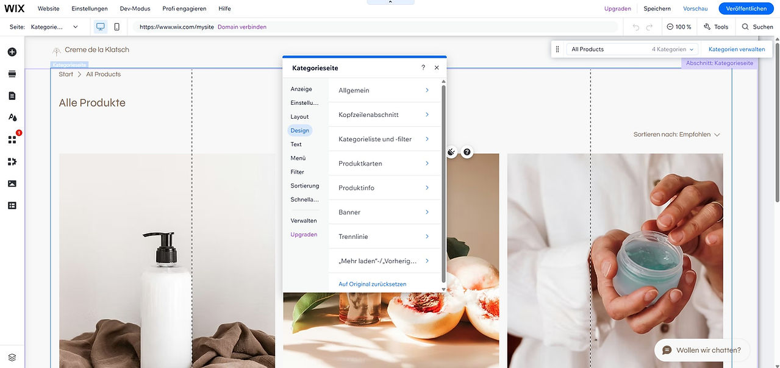The height and width of the screenshot is (368, 780).
Task: Open help question mark in Kategorieseite panel
Action: click(423, 68)
